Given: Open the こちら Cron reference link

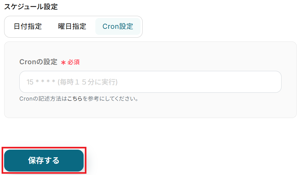Looking at the screenshot, I should (75, 99).
